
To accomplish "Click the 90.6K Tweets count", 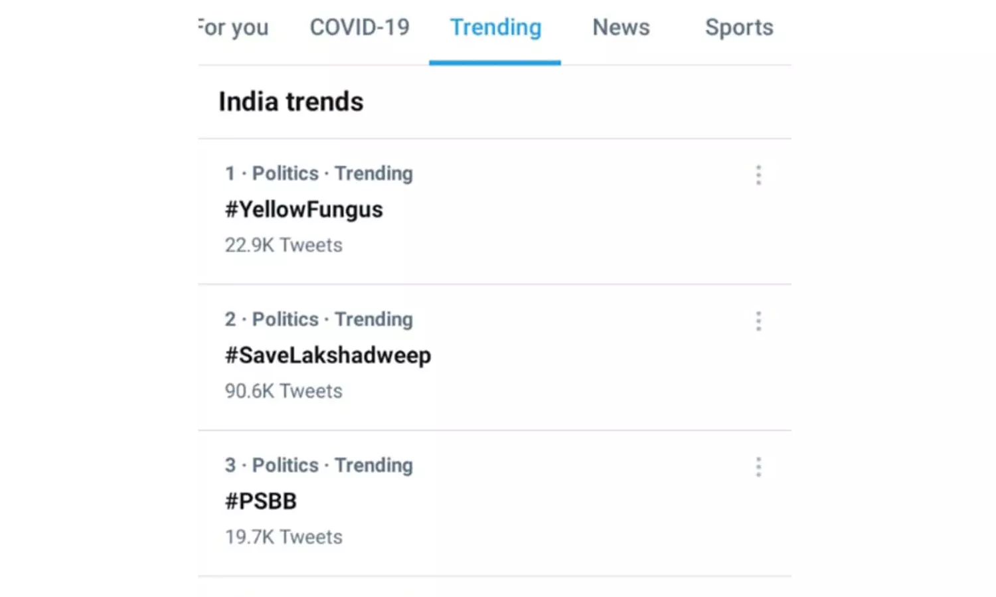I will click(284, 391).
